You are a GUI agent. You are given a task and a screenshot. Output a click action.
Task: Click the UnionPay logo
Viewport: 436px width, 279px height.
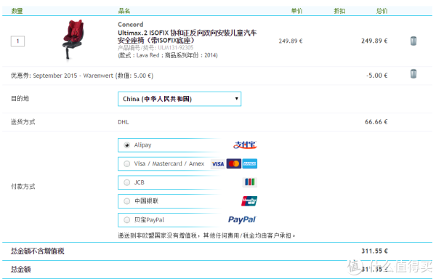pos(249,201)
